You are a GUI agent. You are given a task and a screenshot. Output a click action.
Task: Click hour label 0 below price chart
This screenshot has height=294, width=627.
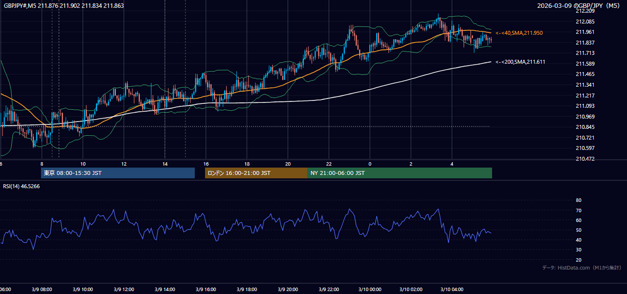tap(370, 164)
